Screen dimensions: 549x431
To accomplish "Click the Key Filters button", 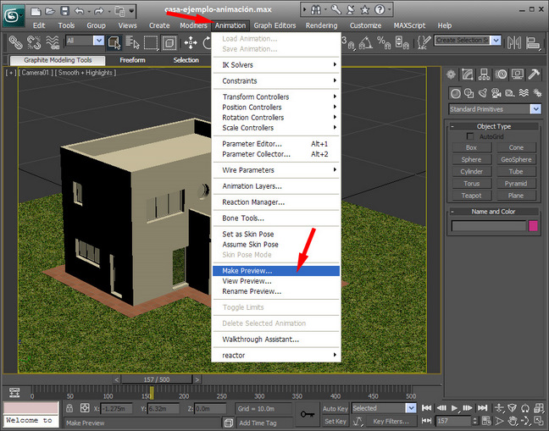I will click(391, 421).
